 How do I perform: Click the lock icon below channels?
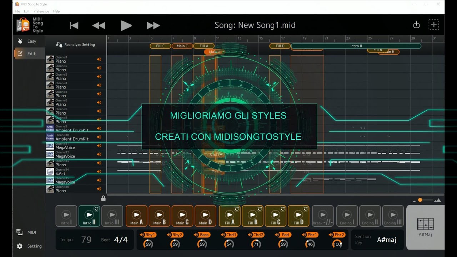[103, 198]
